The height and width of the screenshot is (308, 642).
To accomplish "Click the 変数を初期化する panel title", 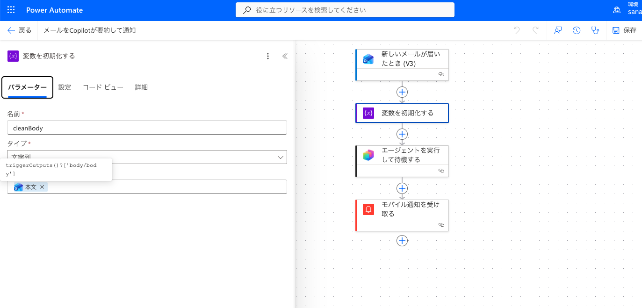I will 49,56.
